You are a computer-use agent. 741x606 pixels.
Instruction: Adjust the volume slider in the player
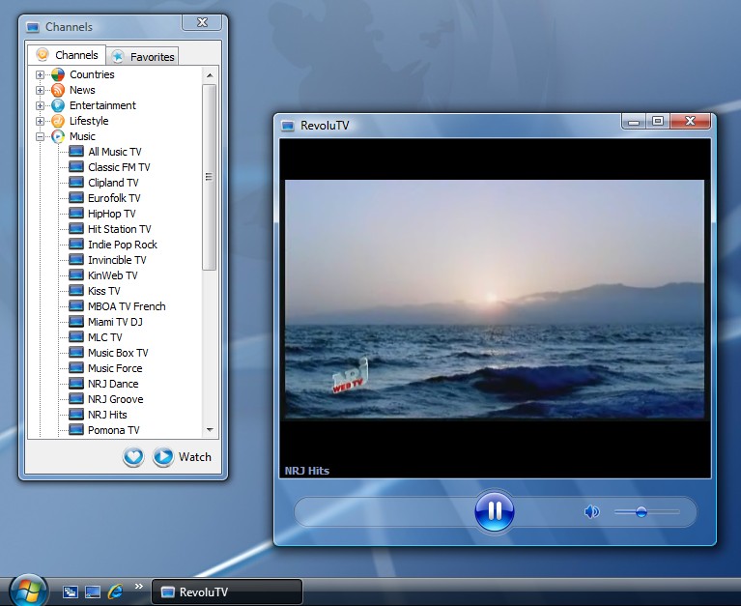tap(641, 512)
